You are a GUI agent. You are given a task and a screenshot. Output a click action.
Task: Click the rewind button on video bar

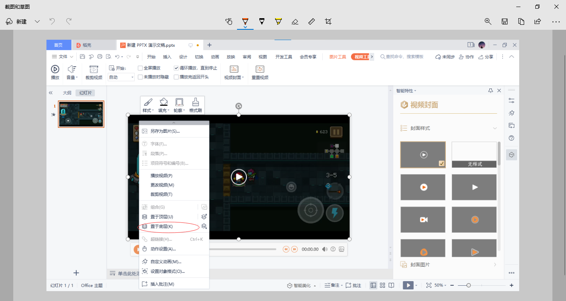click(286, 249)
